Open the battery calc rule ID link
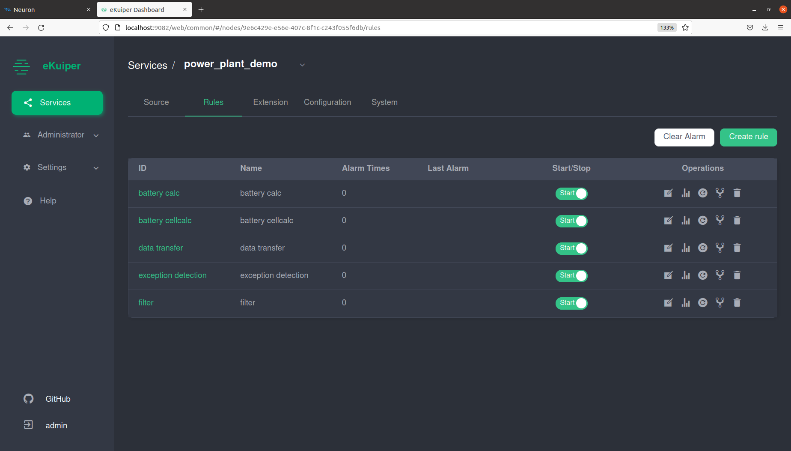This screenshot has height=451, width=791. (x=159, y=193)
